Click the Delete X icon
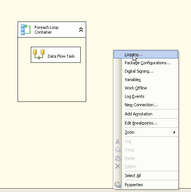 click(x=117, y=166)
